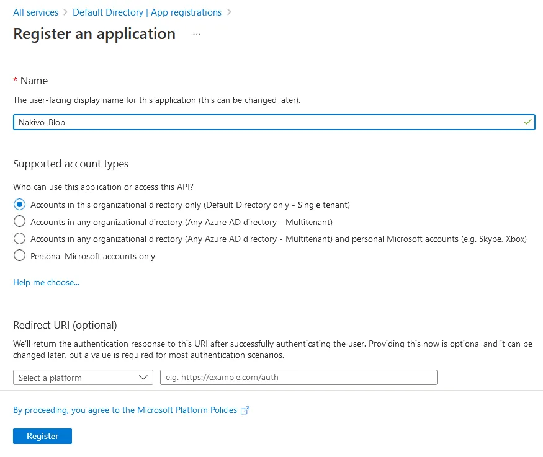Select Personal Microsoft accounts only
Viewport: 543px width, 457px height.
click(19, 255)
